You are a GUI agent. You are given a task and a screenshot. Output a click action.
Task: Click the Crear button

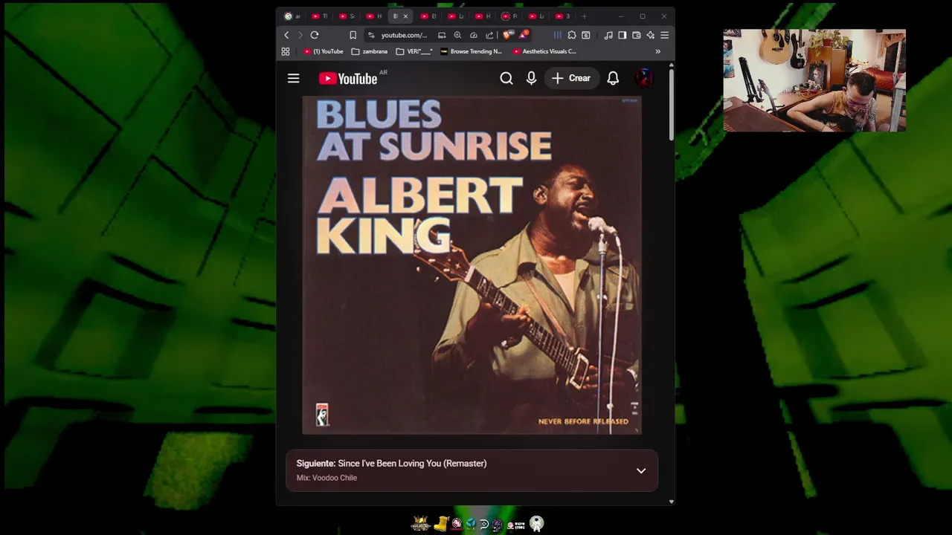571,78
